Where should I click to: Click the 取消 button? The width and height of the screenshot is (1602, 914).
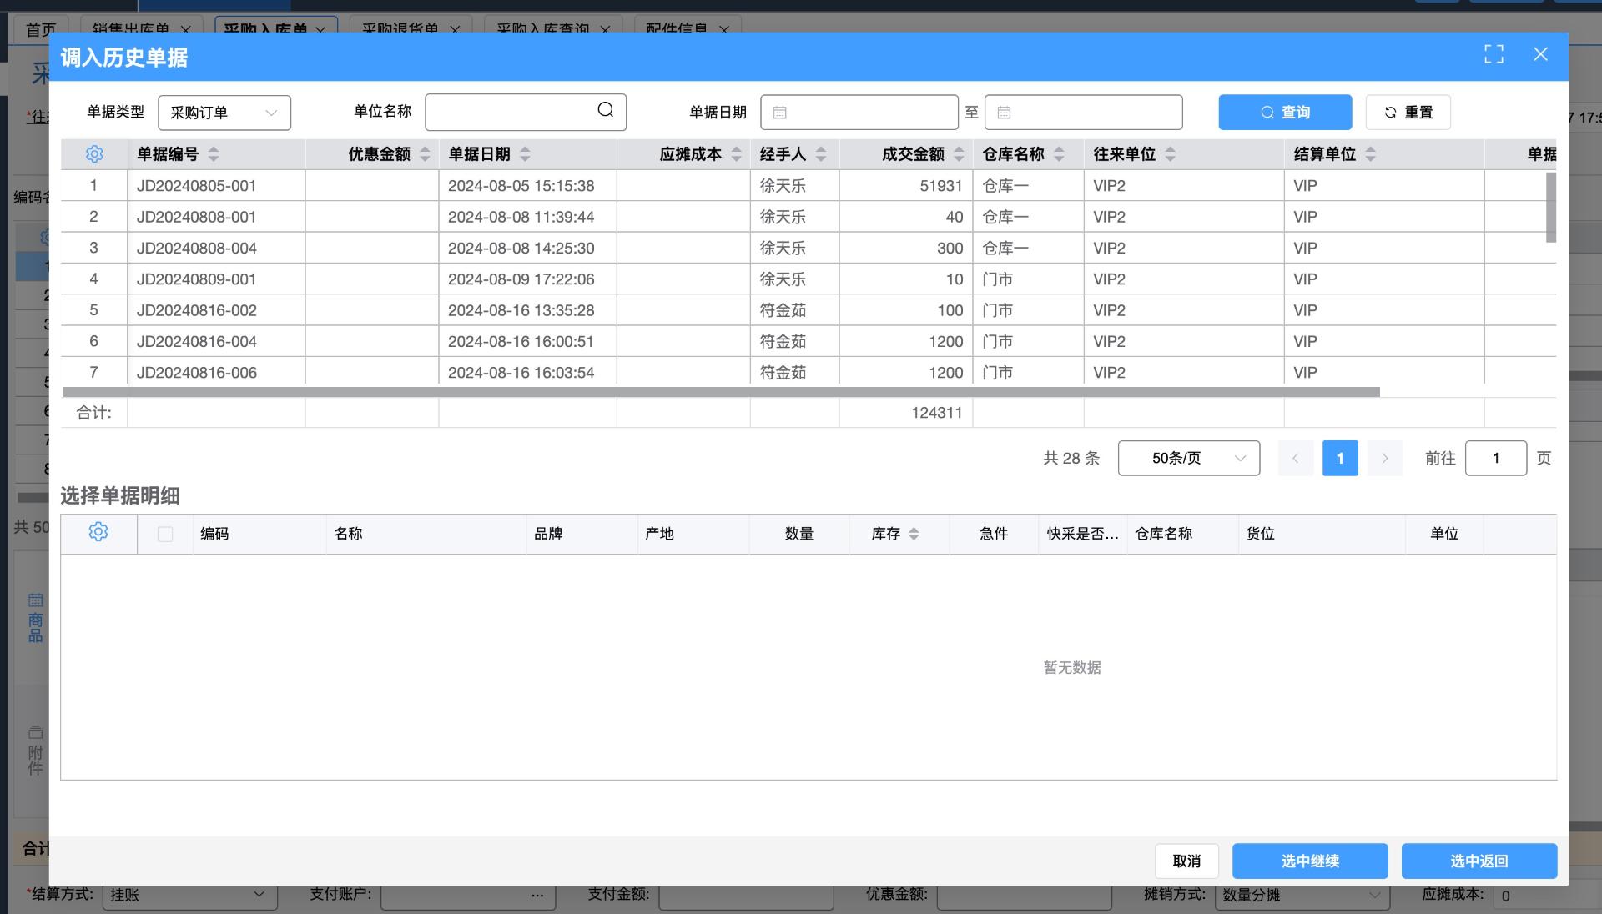click(x=1186, y=861)
